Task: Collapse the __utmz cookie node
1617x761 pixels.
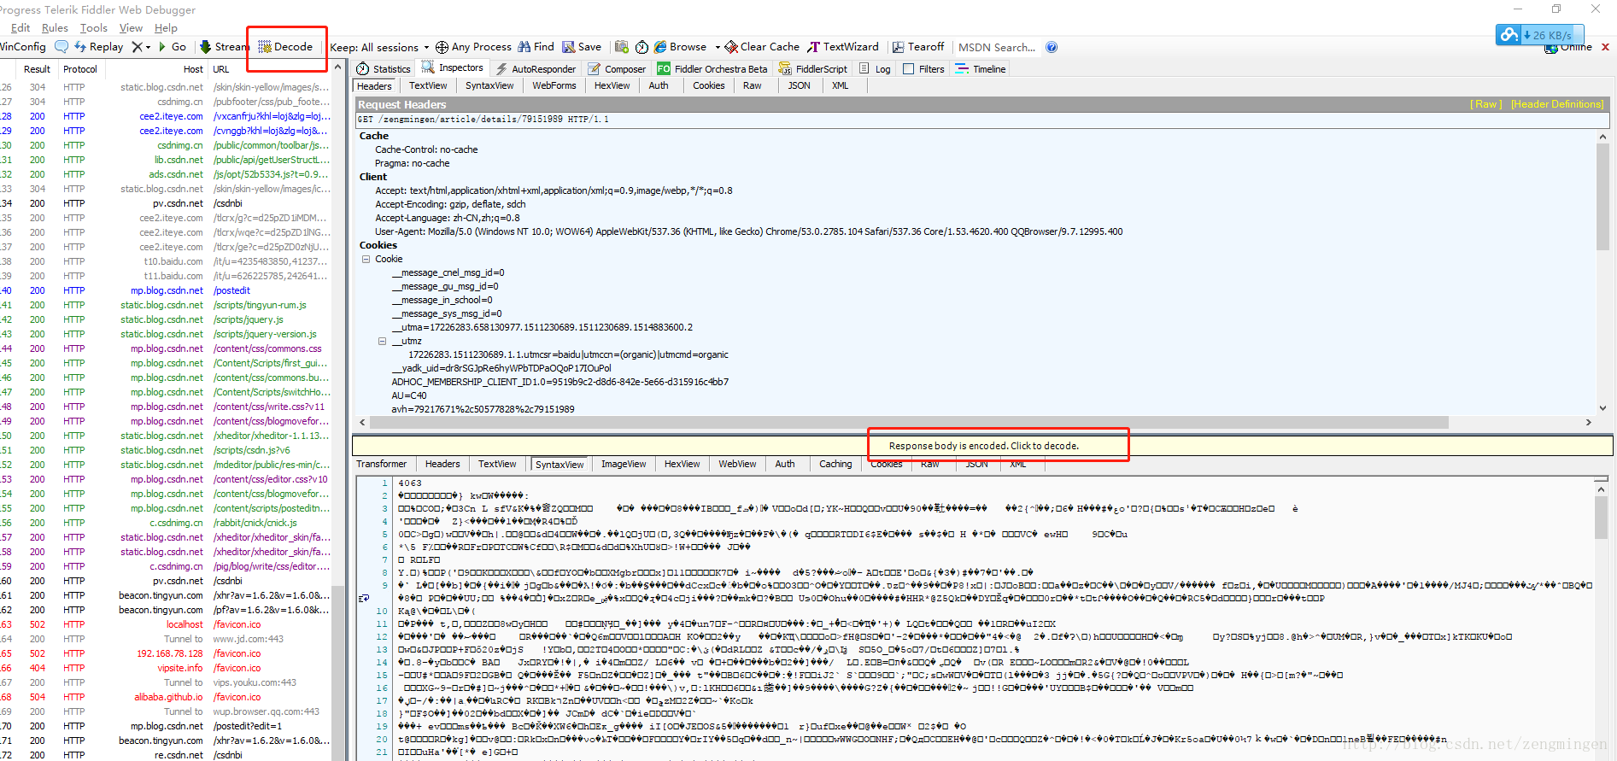Action: pos(383,341)
